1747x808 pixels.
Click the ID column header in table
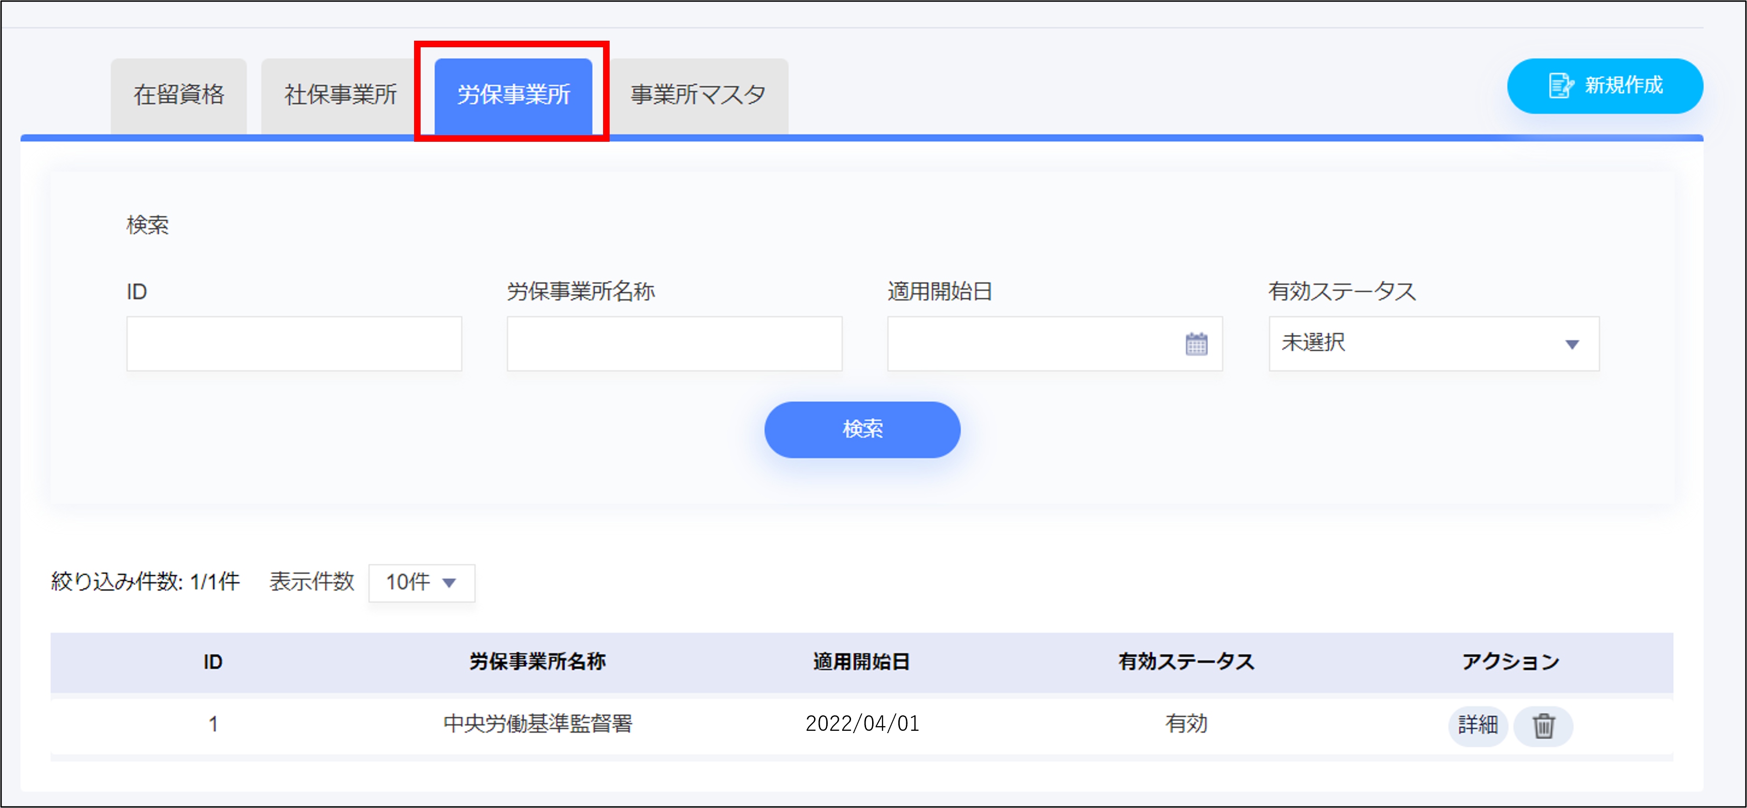click(x=213, y=662)
